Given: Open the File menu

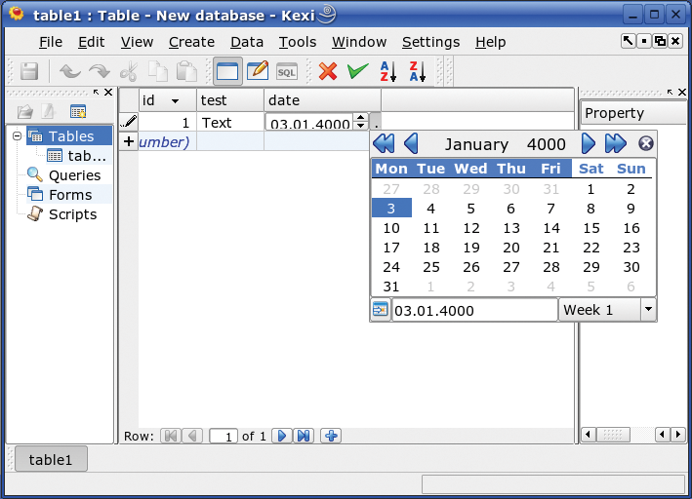Looking at the screenshot, I should (51, 42).
